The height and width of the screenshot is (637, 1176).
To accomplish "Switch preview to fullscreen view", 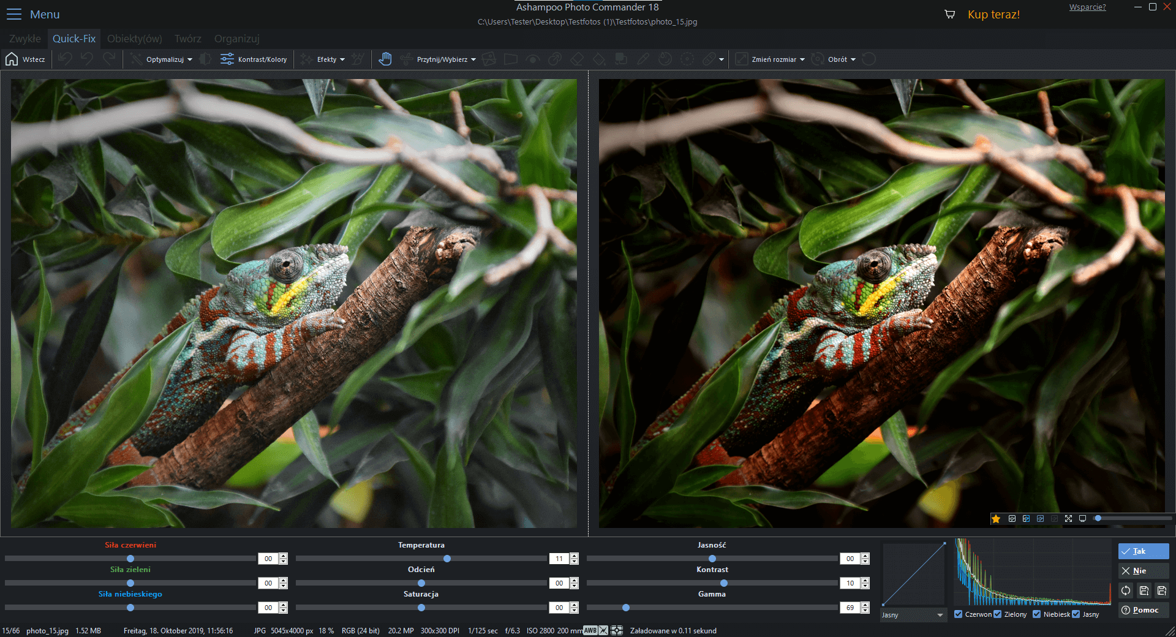I will pos(1068,519).
